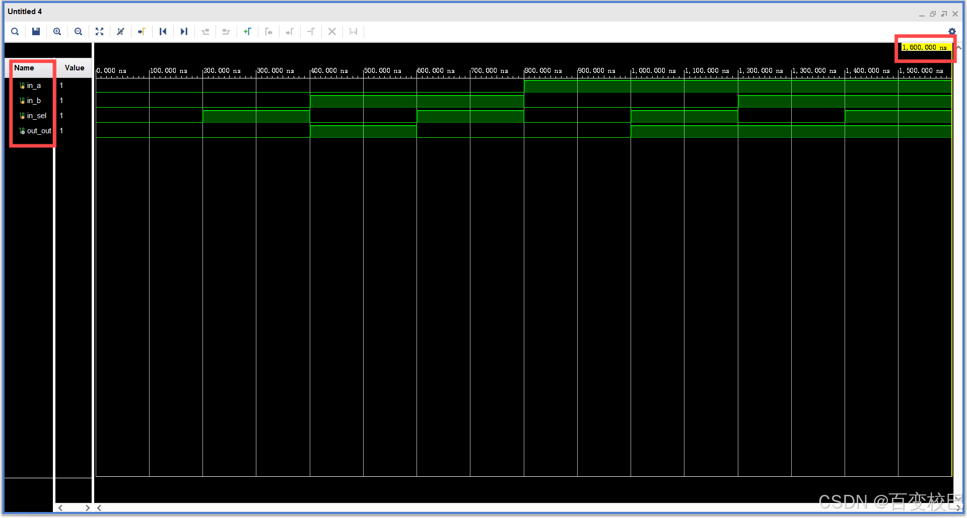Click the Value column header

click(x=75, y=68)
